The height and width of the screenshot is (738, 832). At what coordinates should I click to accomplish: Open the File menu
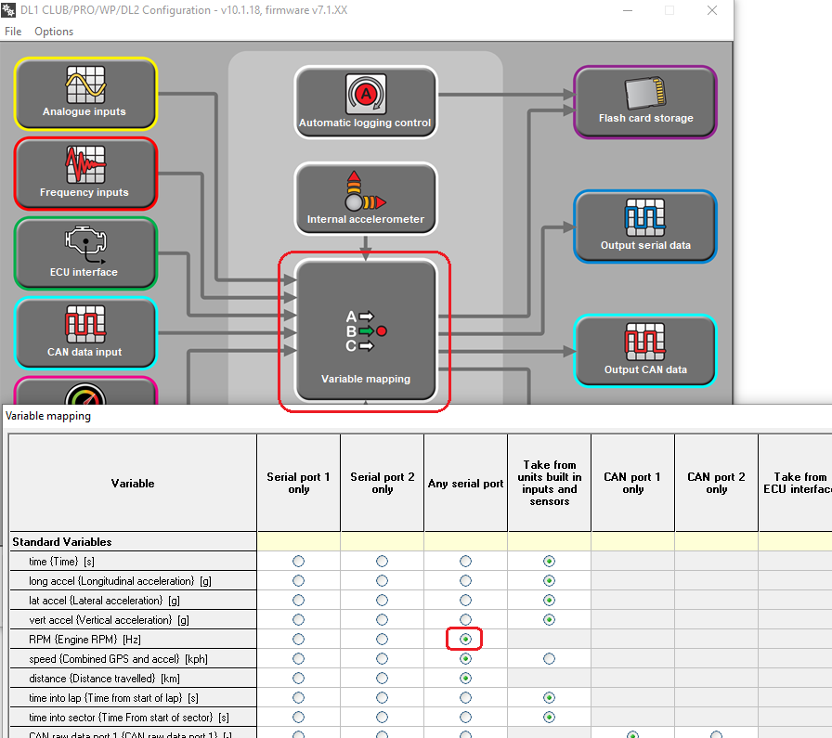point(13,32)
